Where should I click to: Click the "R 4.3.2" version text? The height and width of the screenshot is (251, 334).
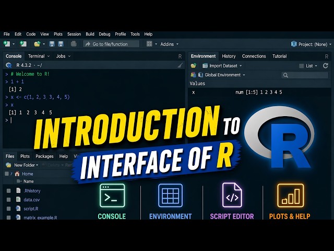coord(23,65)
